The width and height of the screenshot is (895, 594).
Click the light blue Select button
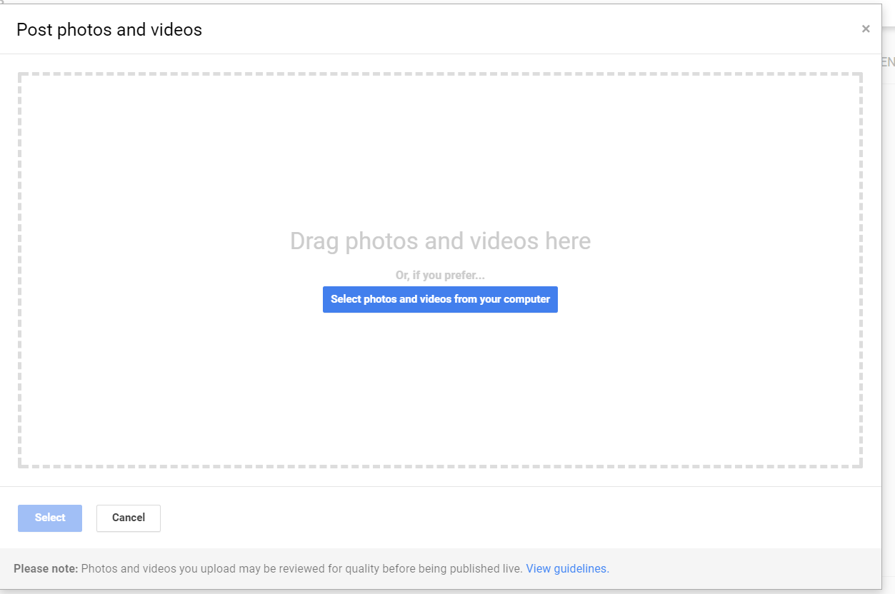[x=50, y=518]
